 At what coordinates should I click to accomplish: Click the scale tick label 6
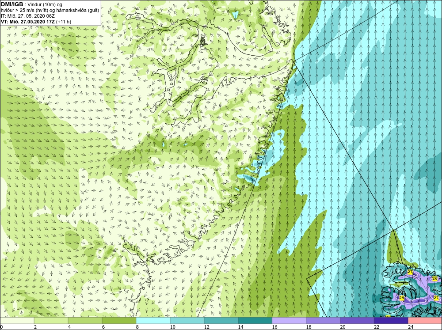(x=103, y=327)
